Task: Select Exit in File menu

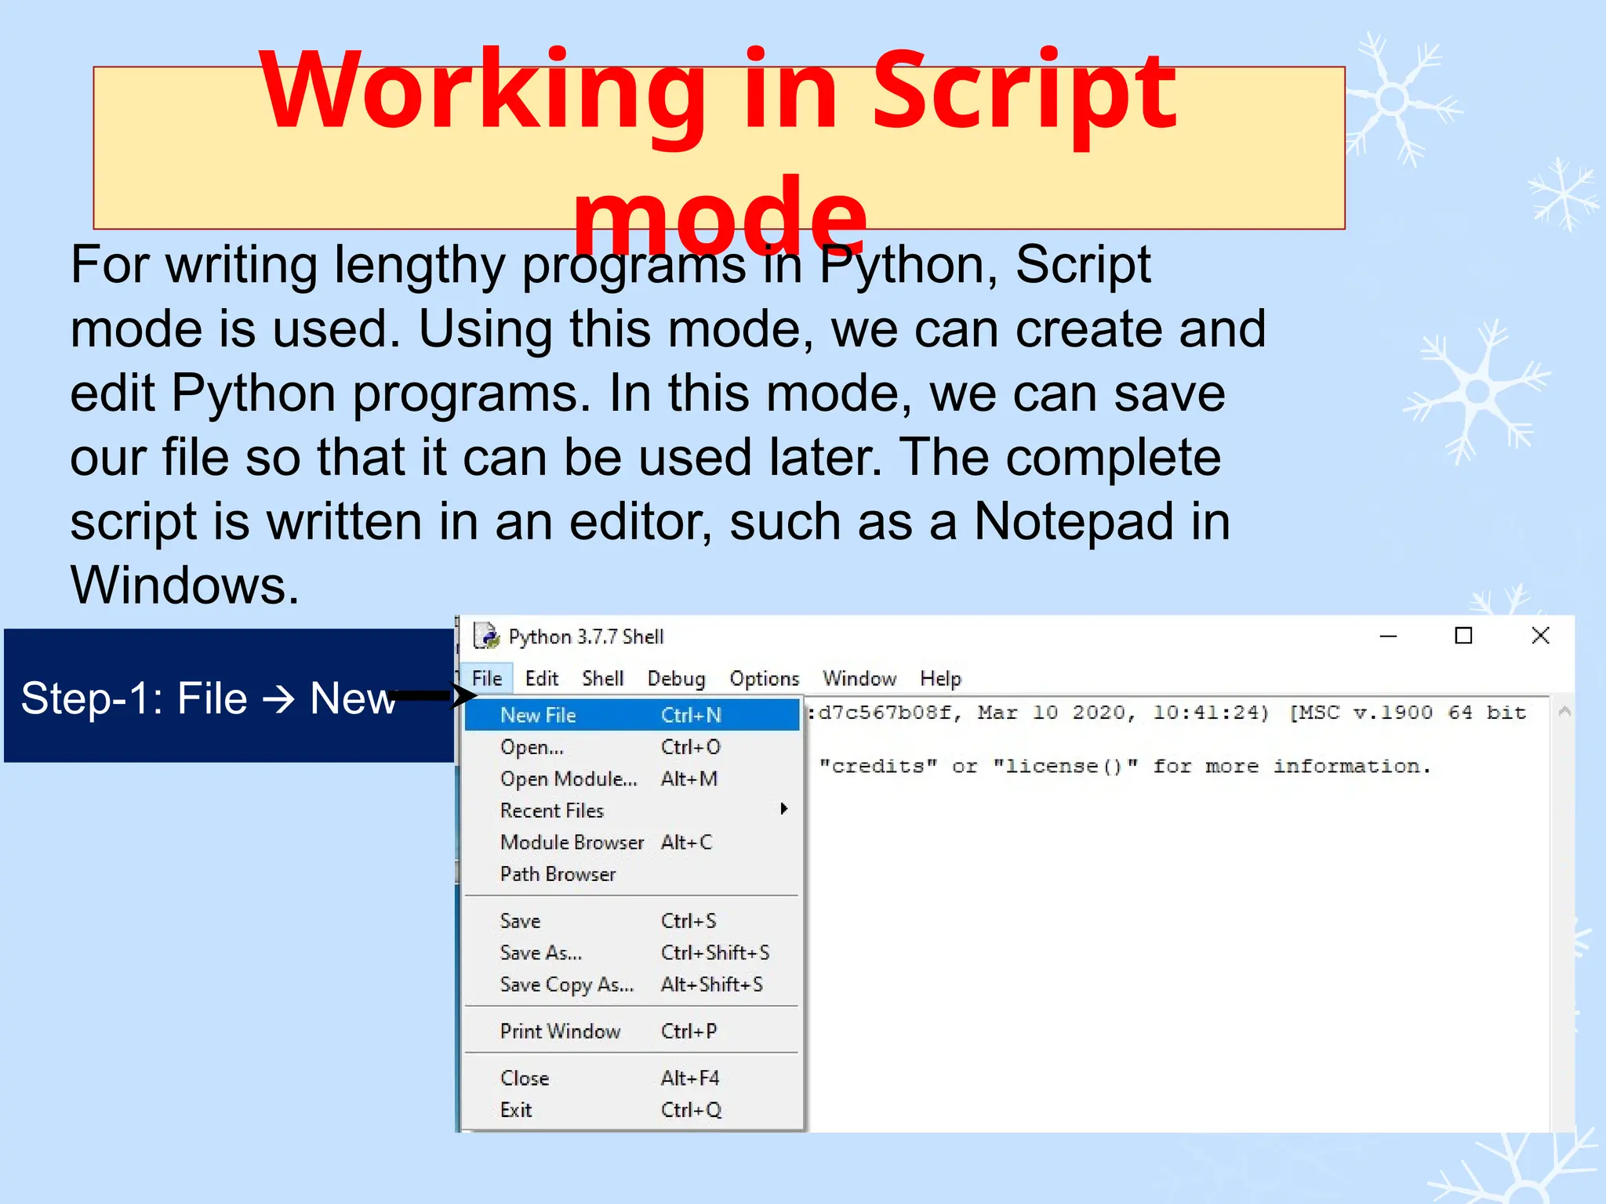Action: click(x=632, y=1110)
